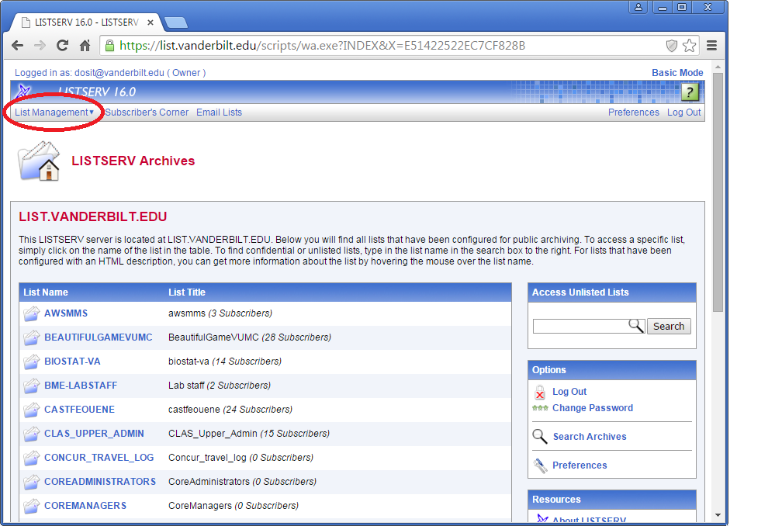The image size is (782, 526).
Task: Click the shield icon in the address bar
Action: (672, 46)
